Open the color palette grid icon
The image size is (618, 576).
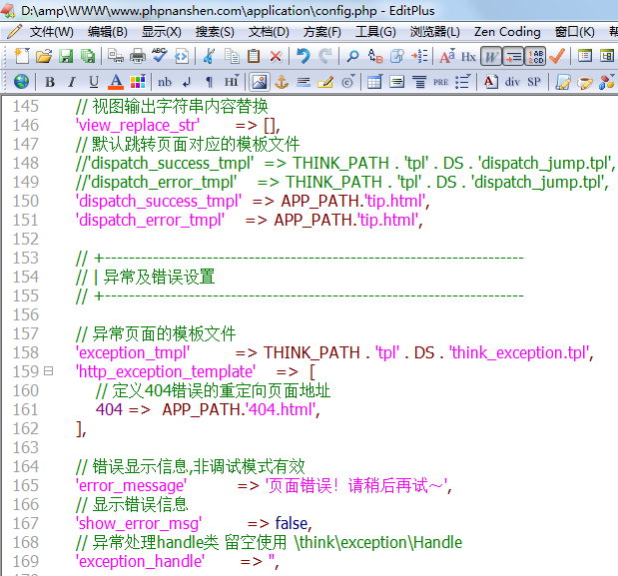[x=138, y=82]
